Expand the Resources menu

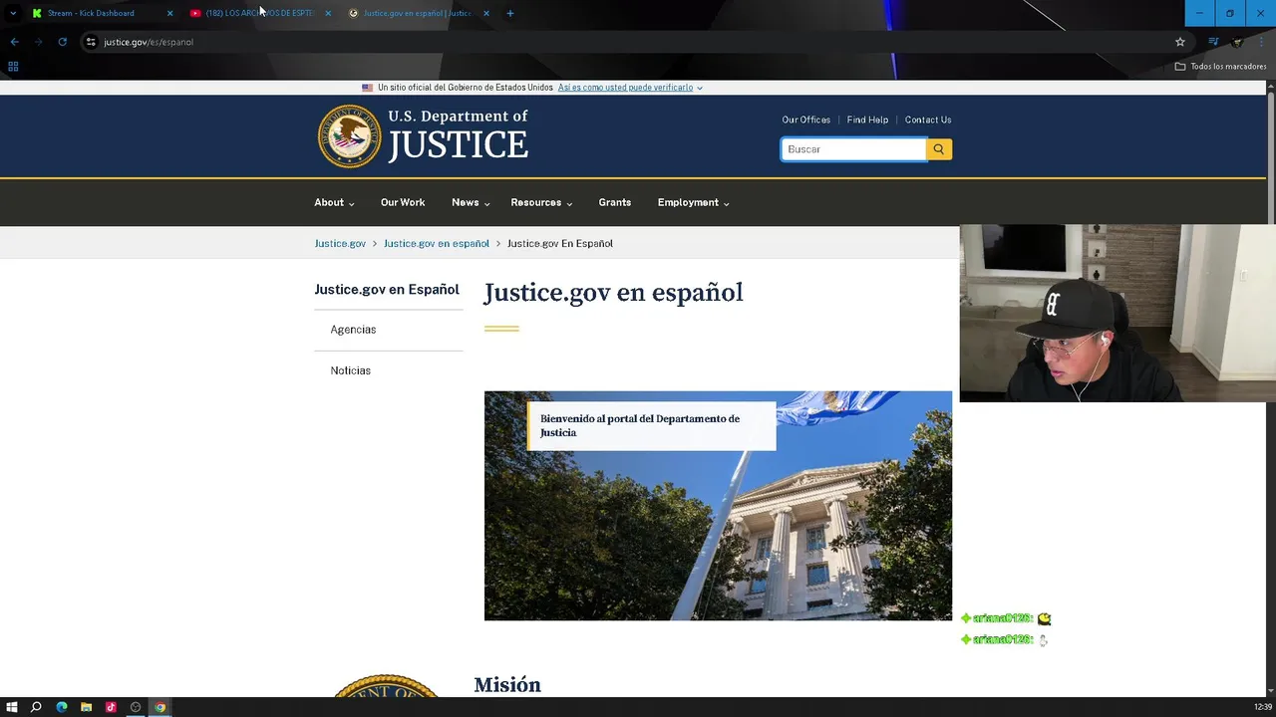541,202
